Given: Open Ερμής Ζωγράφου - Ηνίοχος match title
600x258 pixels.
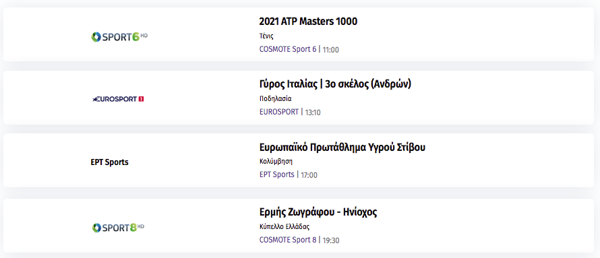Looking at the screenshot, I should 318,212.
